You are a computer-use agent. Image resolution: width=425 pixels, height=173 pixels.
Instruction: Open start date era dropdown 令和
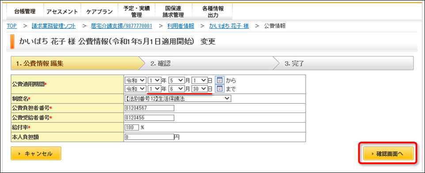pyautogui.click(x=136, y=80)
